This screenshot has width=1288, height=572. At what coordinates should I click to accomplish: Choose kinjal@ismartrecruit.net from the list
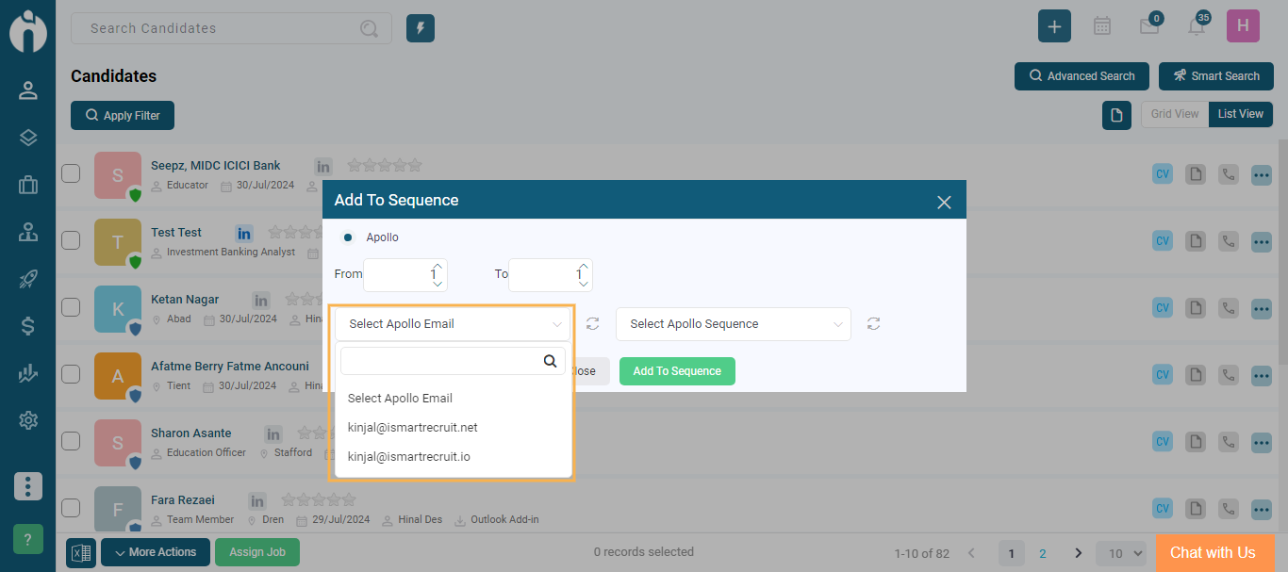(x=412, y=428)
